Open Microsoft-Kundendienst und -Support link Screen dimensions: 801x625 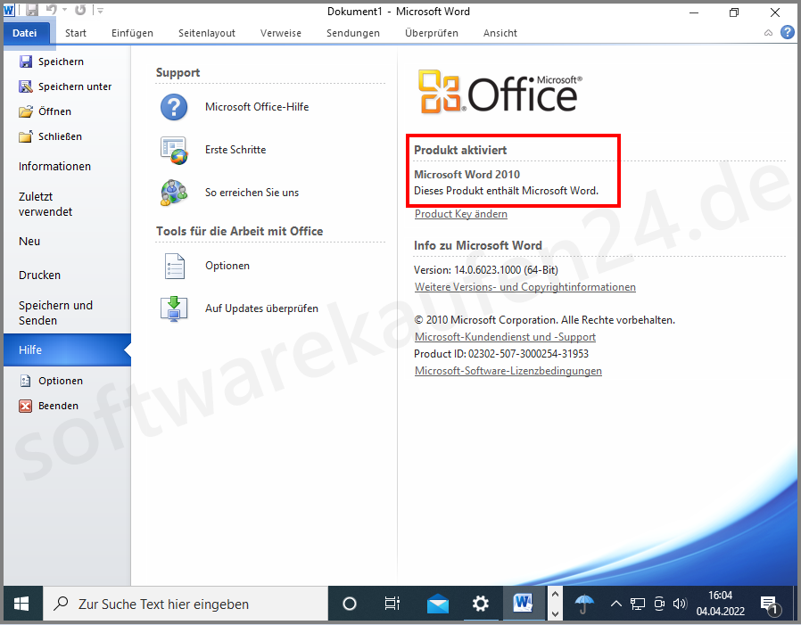tap(505, 337)
